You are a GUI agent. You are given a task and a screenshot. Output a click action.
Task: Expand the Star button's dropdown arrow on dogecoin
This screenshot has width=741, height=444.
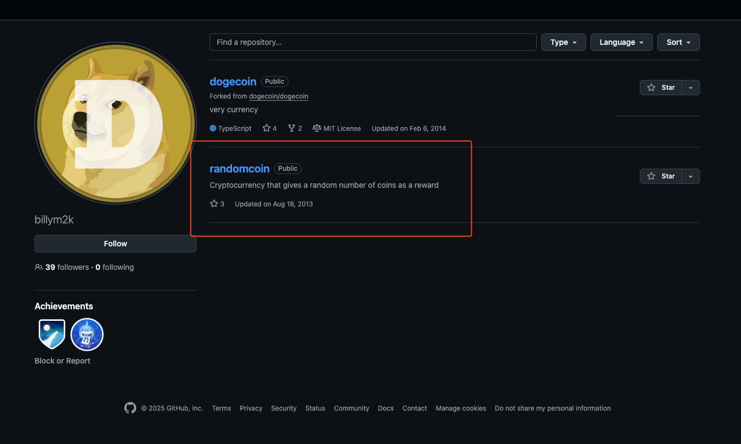[x=691, y=87]
